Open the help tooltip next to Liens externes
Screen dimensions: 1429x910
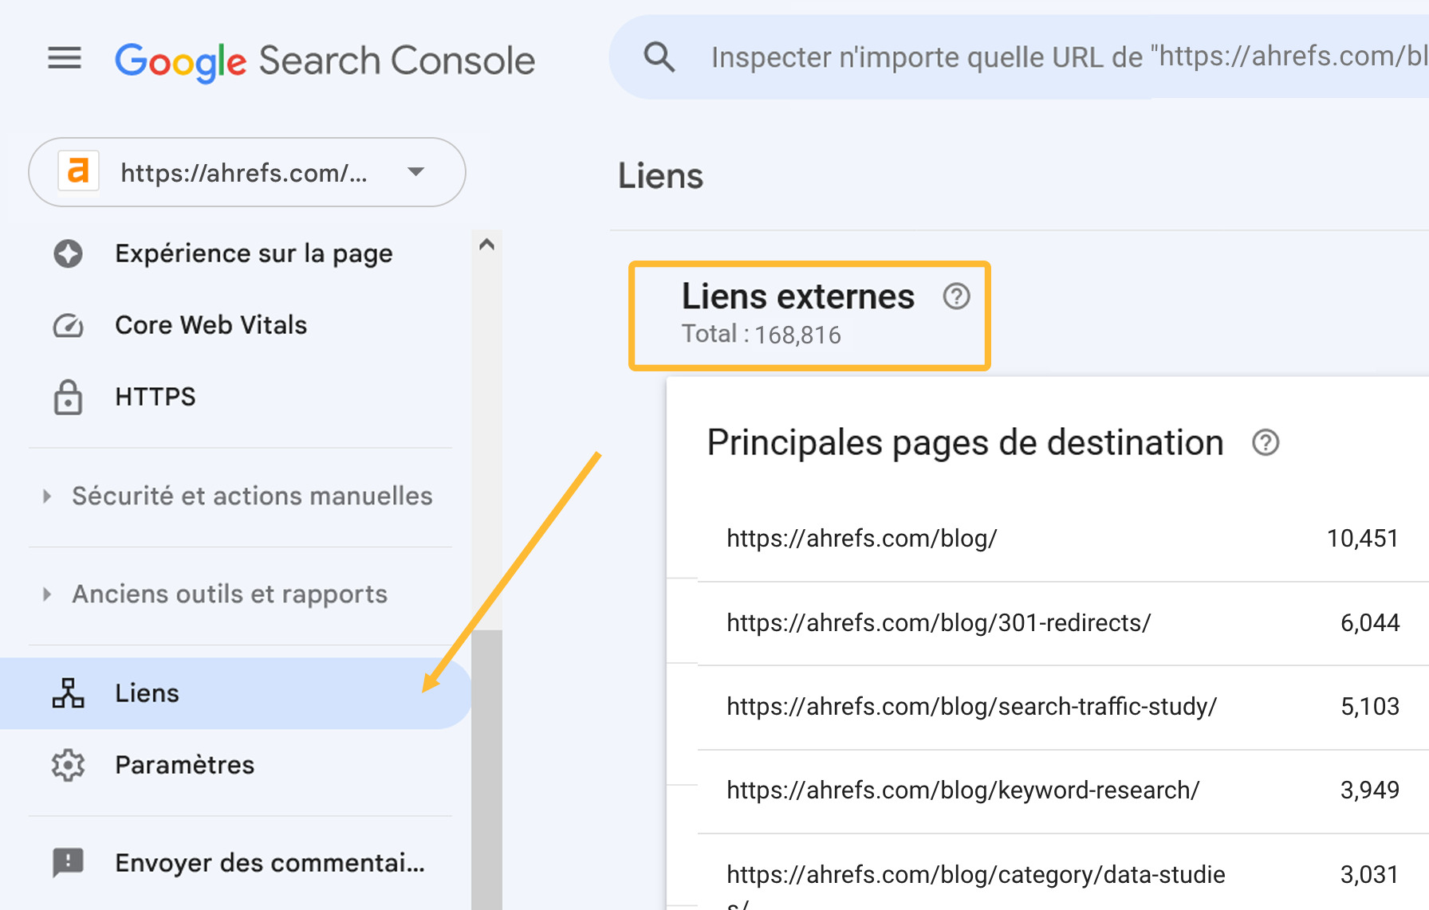pos(956,296)
